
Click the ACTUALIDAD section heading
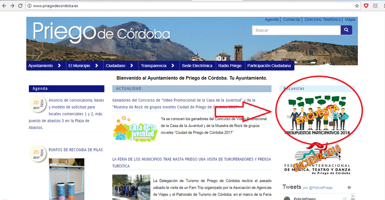(x=192, y=89)
